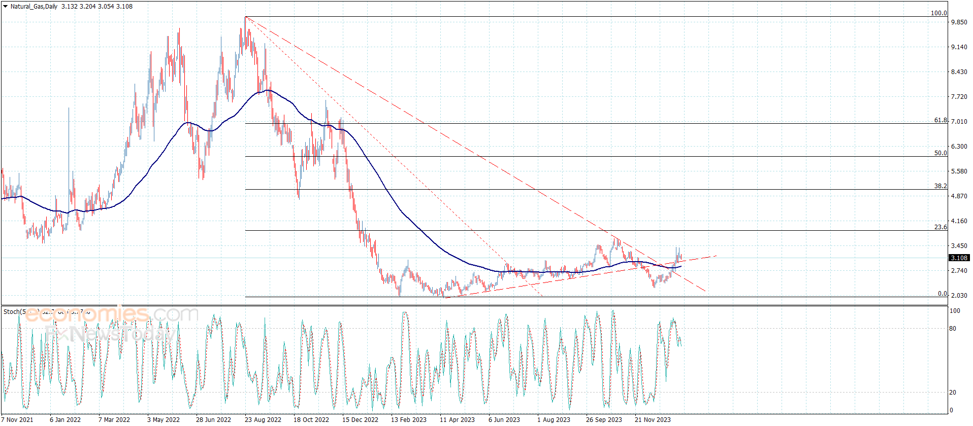Select the 61.8 Fibonacci level label
The height and width of the screenshot is (426, 973).
940,120
